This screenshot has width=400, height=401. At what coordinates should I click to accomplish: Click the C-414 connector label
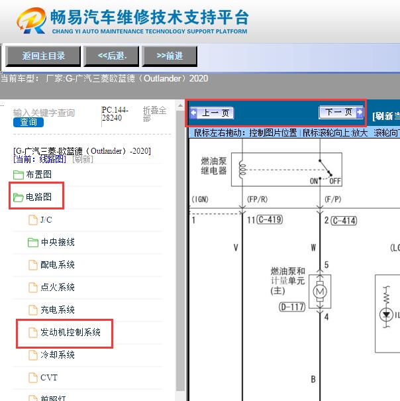click(344, 221)
